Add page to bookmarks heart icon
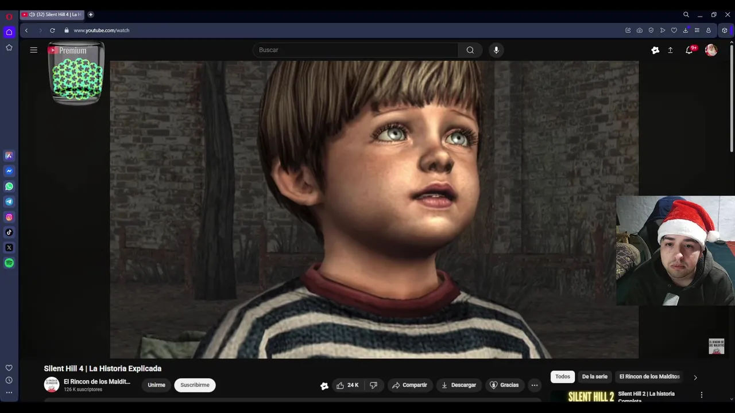The width and height of the screenshot is (735, 413). 674,30
